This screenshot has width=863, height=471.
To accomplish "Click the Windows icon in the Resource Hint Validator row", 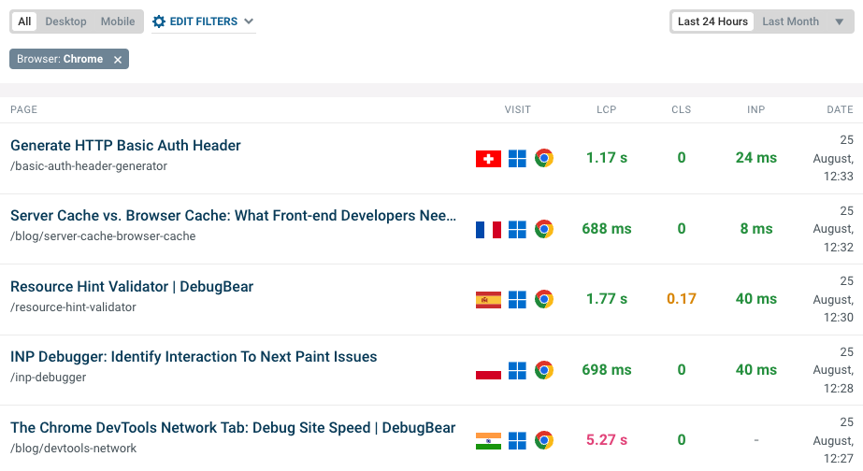I will (517, 300).
